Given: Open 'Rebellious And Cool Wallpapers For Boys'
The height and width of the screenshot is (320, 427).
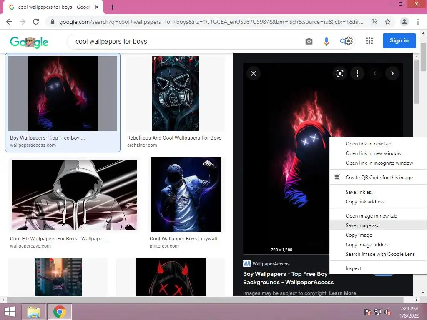Looking at the screenshot, I should 174,137.
